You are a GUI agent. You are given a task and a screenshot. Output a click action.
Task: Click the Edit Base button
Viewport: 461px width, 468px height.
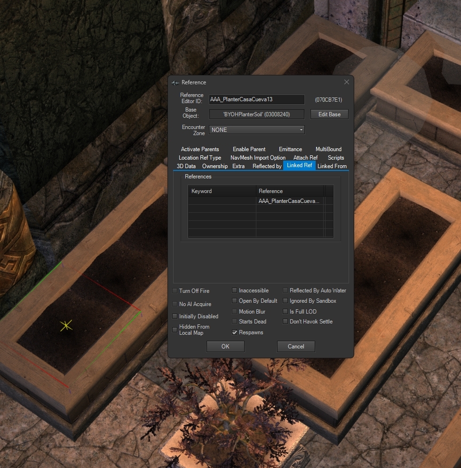pyautogui.click(x=329, y=114)
